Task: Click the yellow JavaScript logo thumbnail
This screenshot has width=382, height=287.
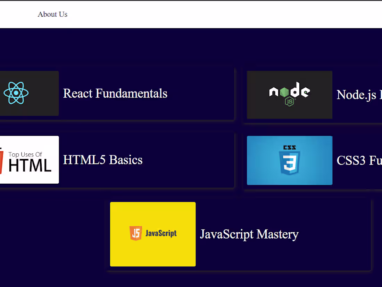Action: tap(153, 234)
